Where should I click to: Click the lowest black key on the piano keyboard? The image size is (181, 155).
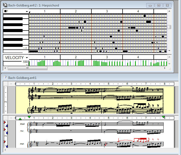13,45
